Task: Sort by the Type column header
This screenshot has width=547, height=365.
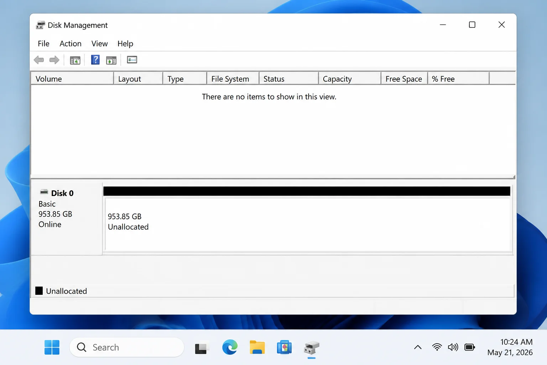Action: click(x=185, y=79)
